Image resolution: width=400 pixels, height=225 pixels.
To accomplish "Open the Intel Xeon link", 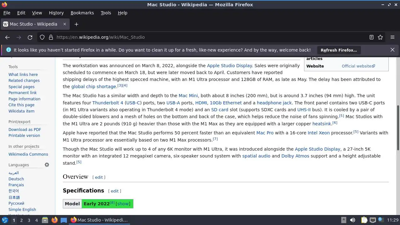I will [x=319, y=133].
